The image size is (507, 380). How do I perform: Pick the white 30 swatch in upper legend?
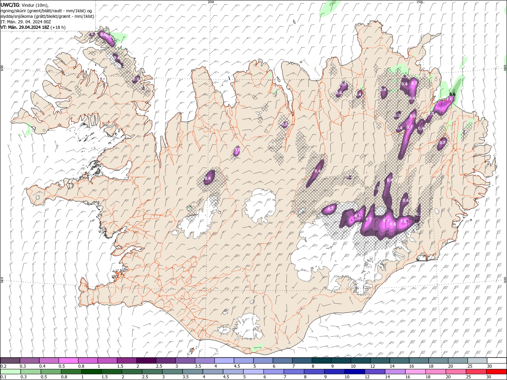[x=497, y=361]
